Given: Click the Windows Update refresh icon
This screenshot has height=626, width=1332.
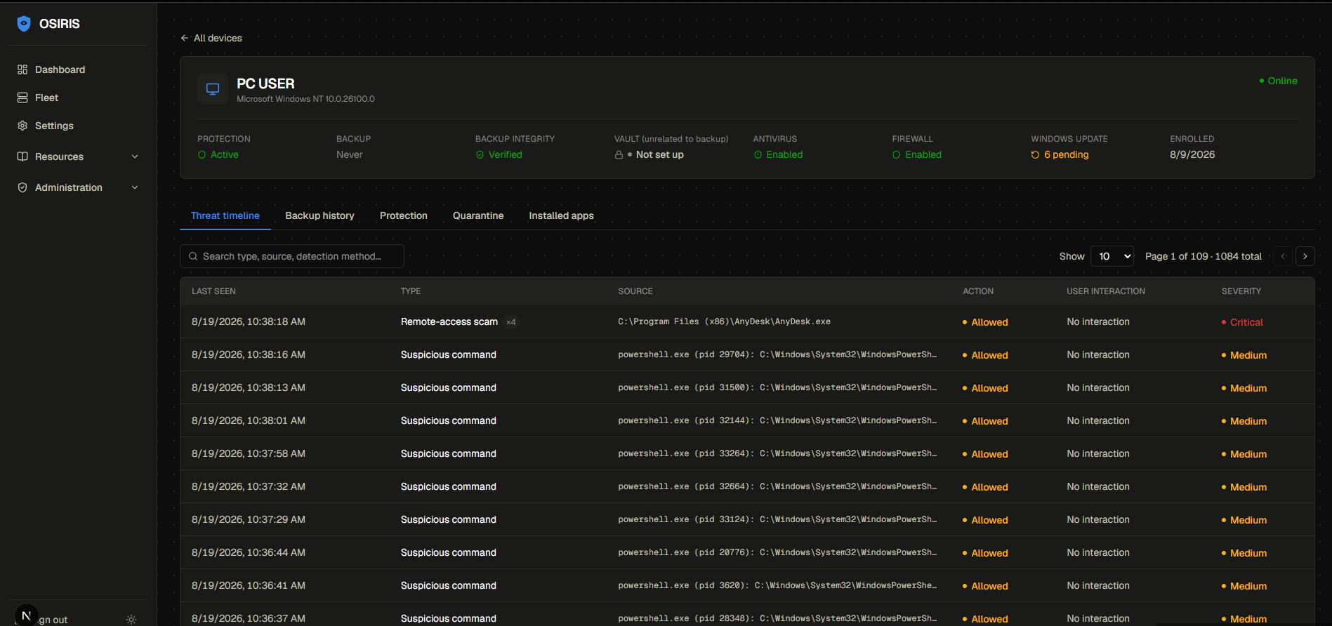Looking at the screenshot, I should 1035,155.
